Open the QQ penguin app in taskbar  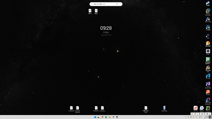(x=113, y=117)
